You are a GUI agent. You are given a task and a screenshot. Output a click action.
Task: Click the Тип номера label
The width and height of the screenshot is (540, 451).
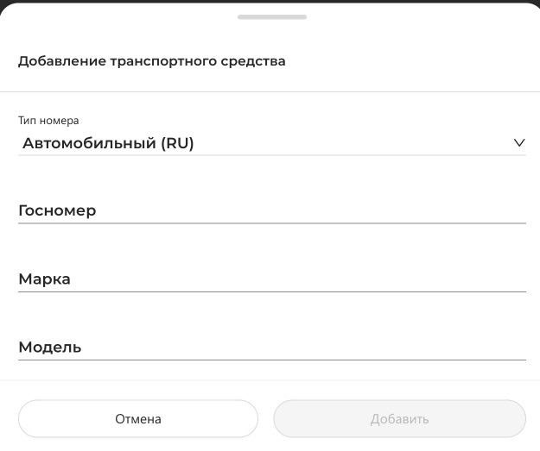point(48,121)
